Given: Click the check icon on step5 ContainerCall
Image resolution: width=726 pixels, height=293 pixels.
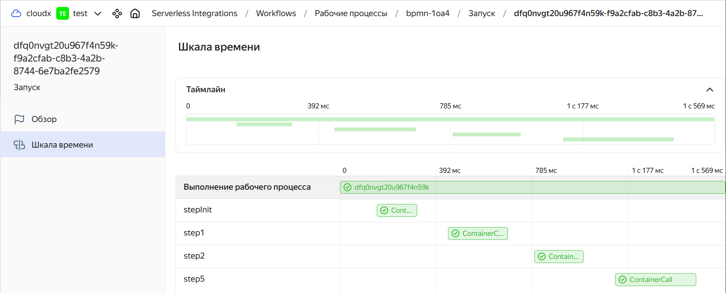Looking at the screenshot, I should [622, 280].
